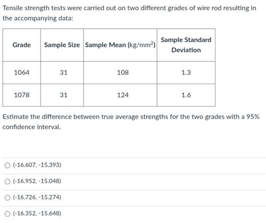Click the Sample Standard Deviation header

(x=186, y=45)
